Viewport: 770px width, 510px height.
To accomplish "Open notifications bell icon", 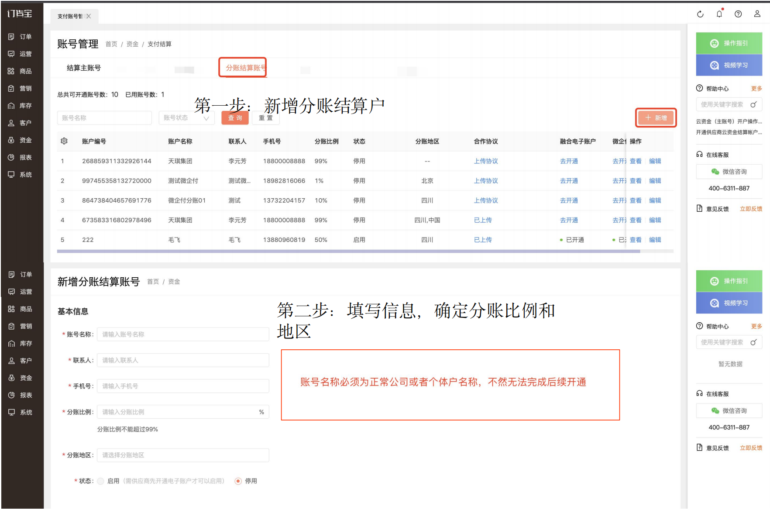I will point(719,14).
